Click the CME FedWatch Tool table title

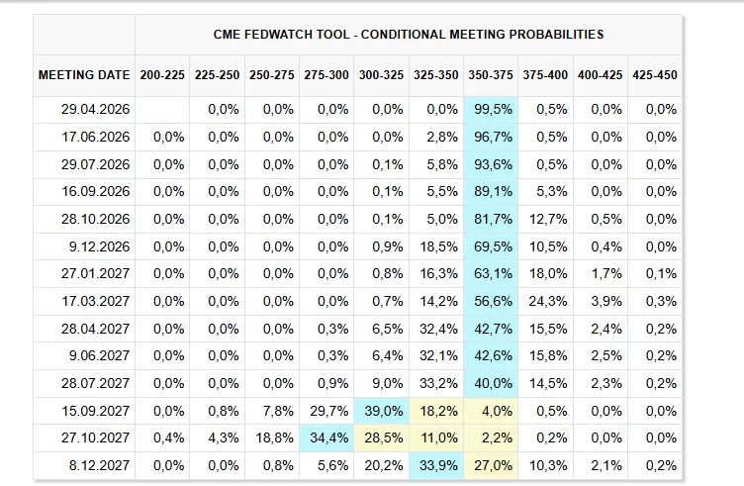pyautogui.click(x=408, y=35)
